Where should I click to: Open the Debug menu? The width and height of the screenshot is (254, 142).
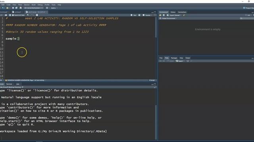point(40,5)
